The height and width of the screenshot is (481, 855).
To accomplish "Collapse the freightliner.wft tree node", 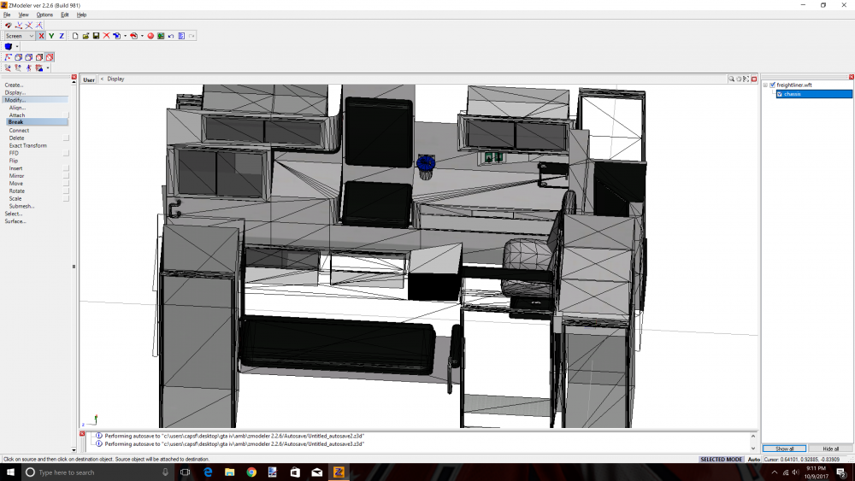I will pyautogui.click(x=765, y=85).
